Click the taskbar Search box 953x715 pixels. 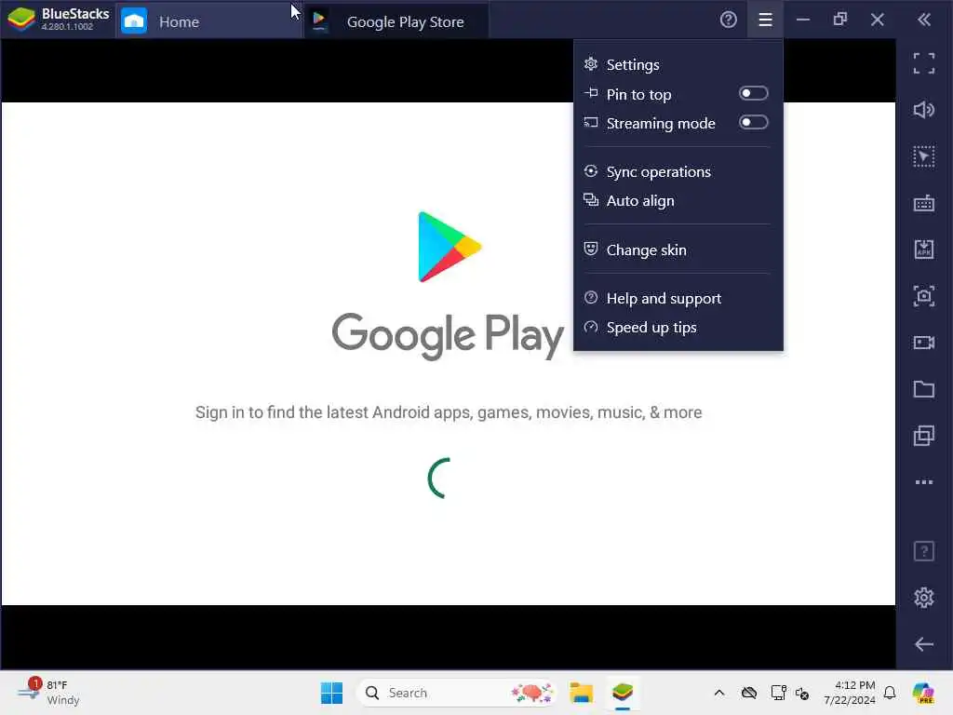pos(456,693)
